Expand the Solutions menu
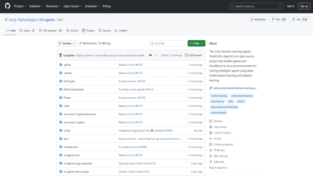313x176 pixels. [36, 6]
